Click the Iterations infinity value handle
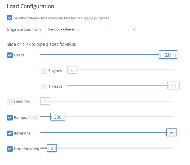This screenshot has height=165, width=190. click(x=171, y=133)
